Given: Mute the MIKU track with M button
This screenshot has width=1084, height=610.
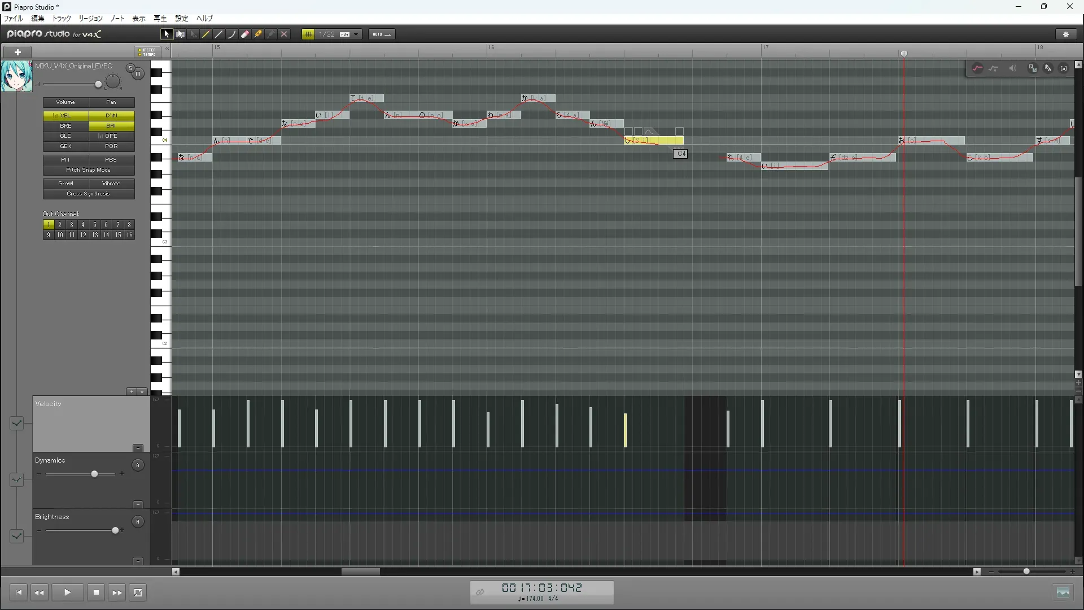Looking at the screenshot, I should tap(138, 74).
